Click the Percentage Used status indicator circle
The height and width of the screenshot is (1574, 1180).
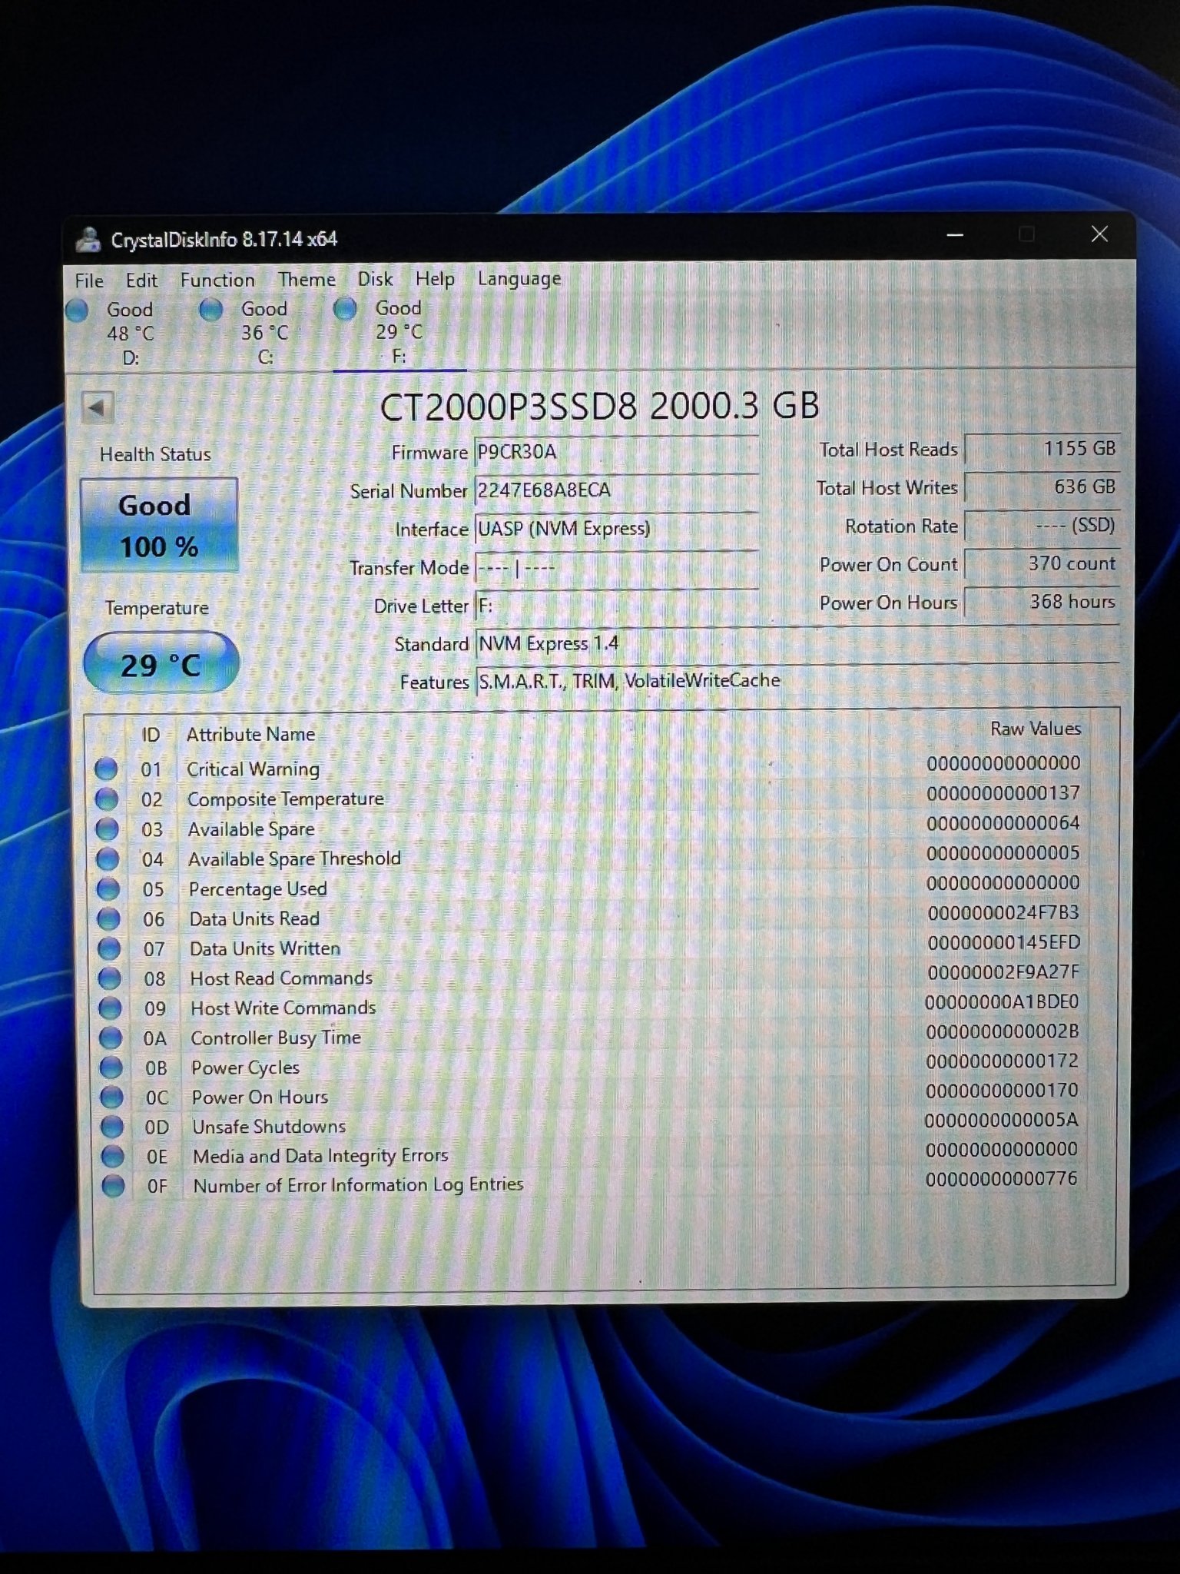click(x=108, y=888)
